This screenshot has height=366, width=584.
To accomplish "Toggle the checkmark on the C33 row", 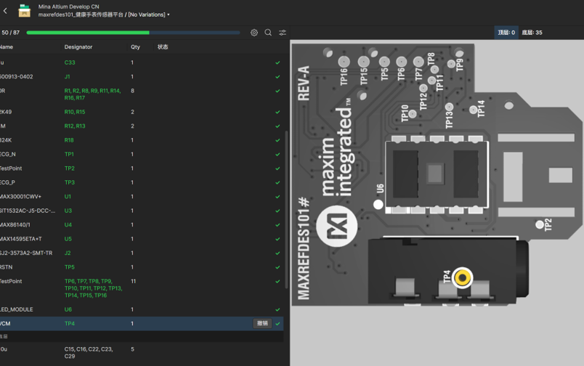I will click(277, 62).
